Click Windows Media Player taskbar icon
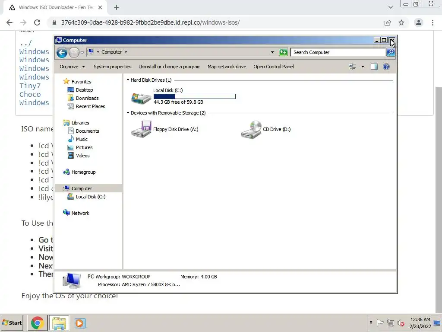 pyautogui.click(x=80, y=323)
